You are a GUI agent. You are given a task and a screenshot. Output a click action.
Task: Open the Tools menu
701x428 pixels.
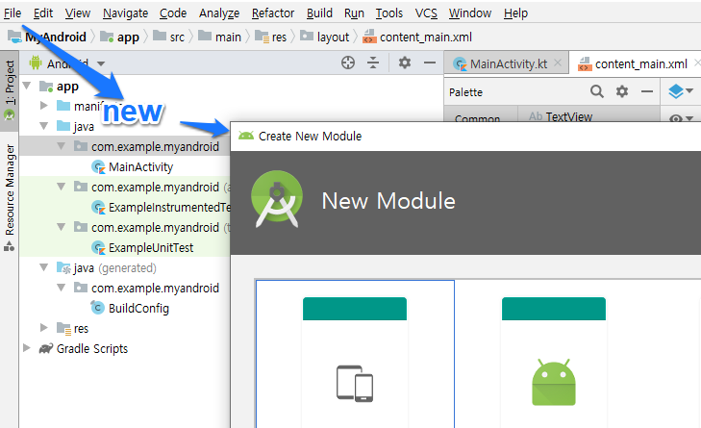pos(388,13)
